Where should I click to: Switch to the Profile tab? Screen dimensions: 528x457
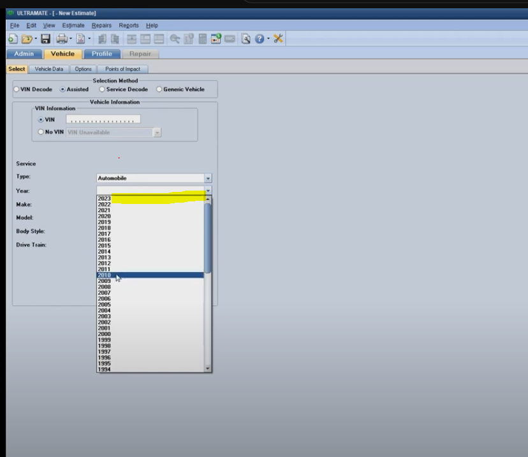[101, 54]
